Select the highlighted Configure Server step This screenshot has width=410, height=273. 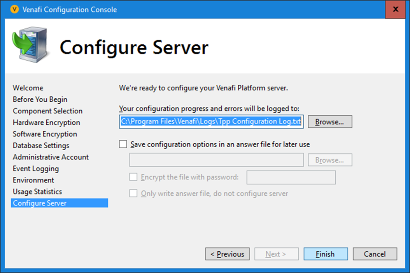pos(40,203)
